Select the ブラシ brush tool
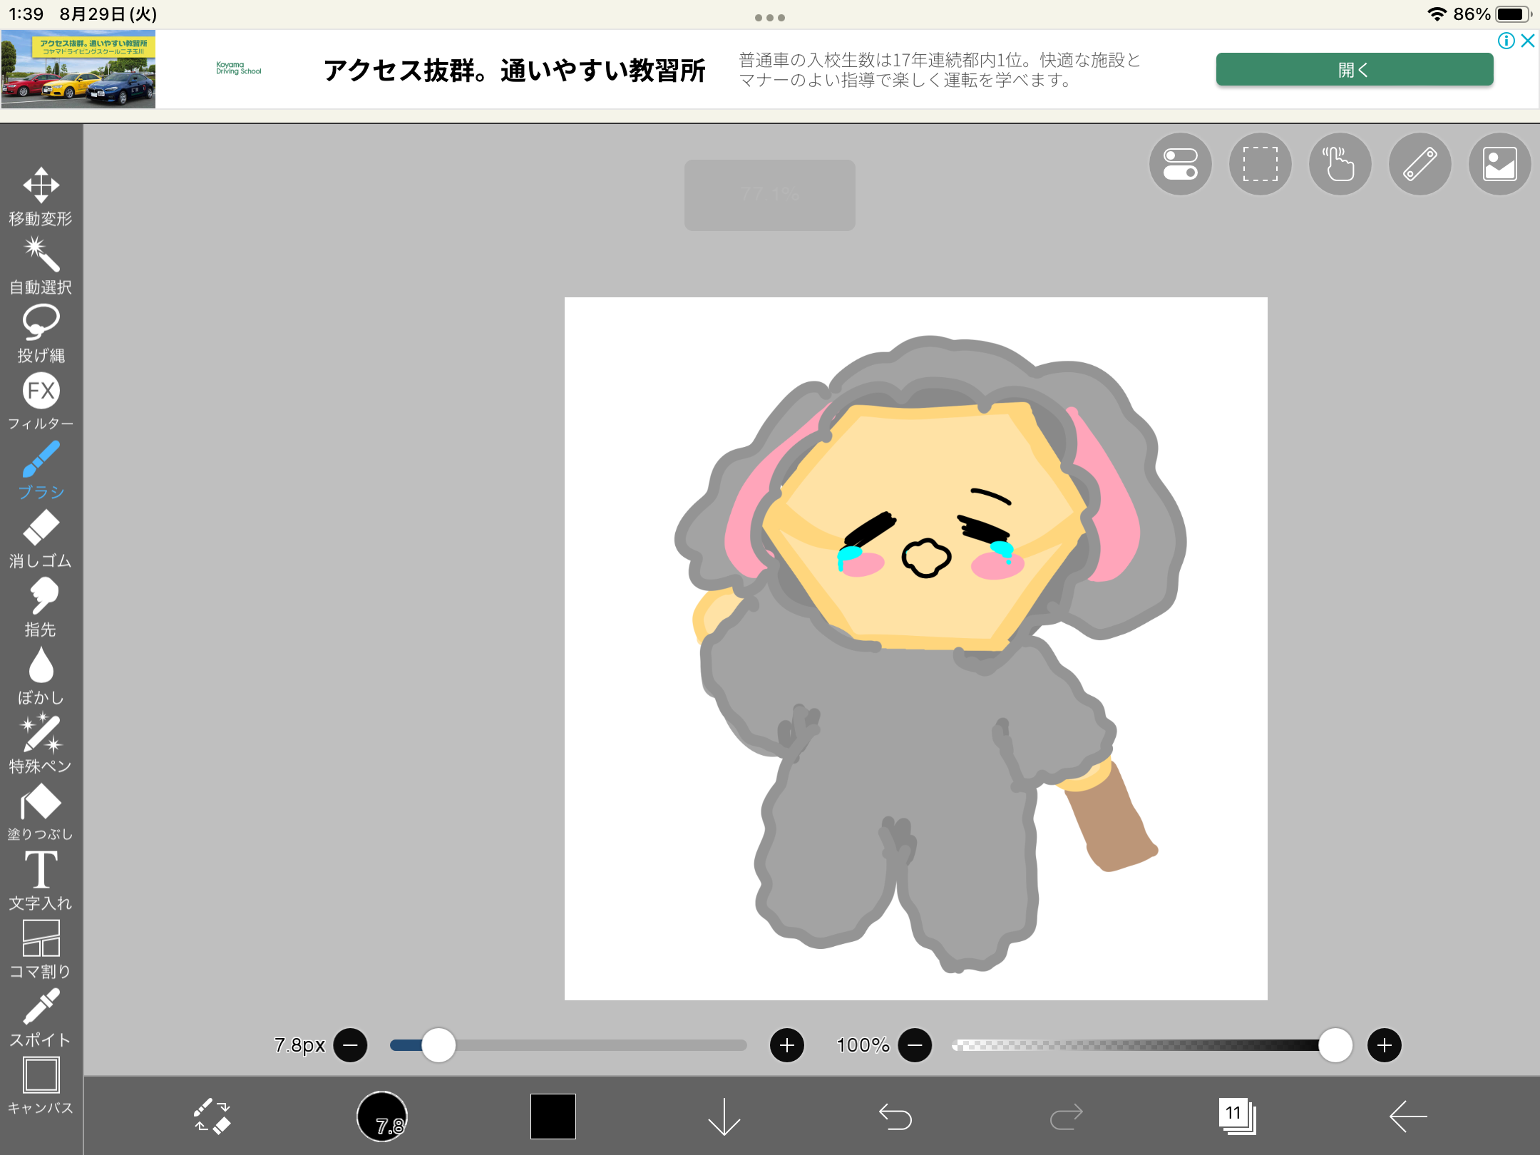 point(41,471)
